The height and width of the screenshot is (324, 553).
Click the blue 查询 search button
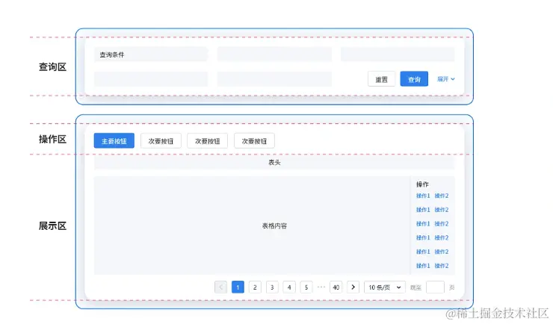click(x=414, y=79)
